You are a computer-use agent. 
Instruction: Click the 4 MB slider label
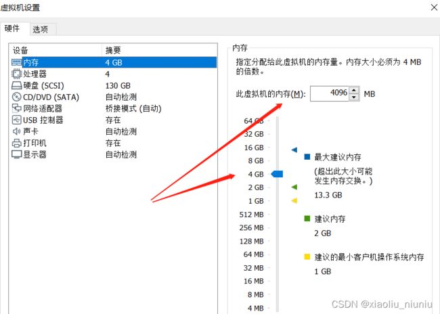tap(255, 308)
